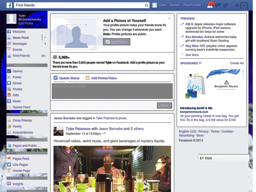
Task: Select Find Friends in top navigation
Action: pos(192,5)
